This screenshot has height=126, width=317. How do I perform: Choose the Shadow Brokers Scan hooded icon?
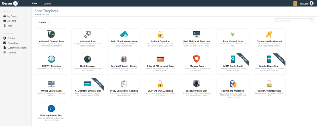point(196,83)
